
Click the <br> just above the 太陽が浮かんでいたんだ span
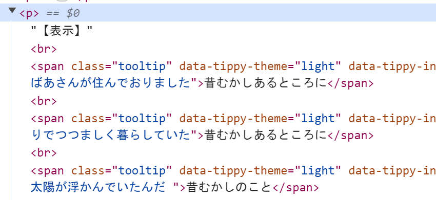pyautogui.click(x=44, y=153)
